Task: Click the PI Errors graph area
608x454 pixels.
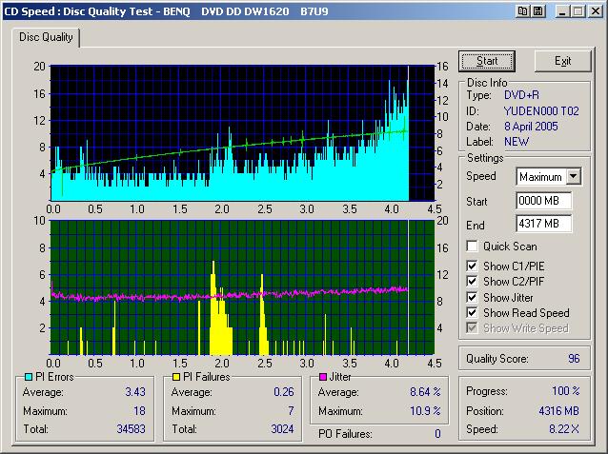Action: 242,133
